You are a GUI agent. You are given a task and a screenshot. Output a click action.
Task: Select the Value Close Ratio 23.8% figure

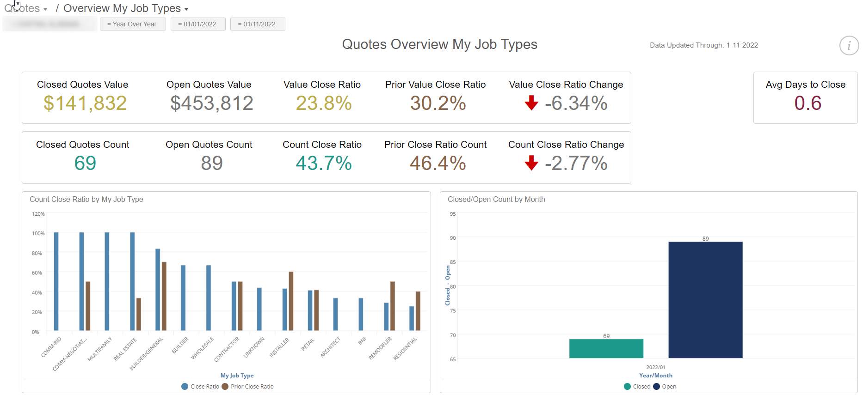[324, 103]
